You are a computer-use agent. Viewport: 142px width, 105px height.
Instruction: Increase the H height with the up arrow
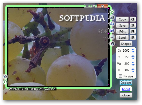tap(133, 69)
